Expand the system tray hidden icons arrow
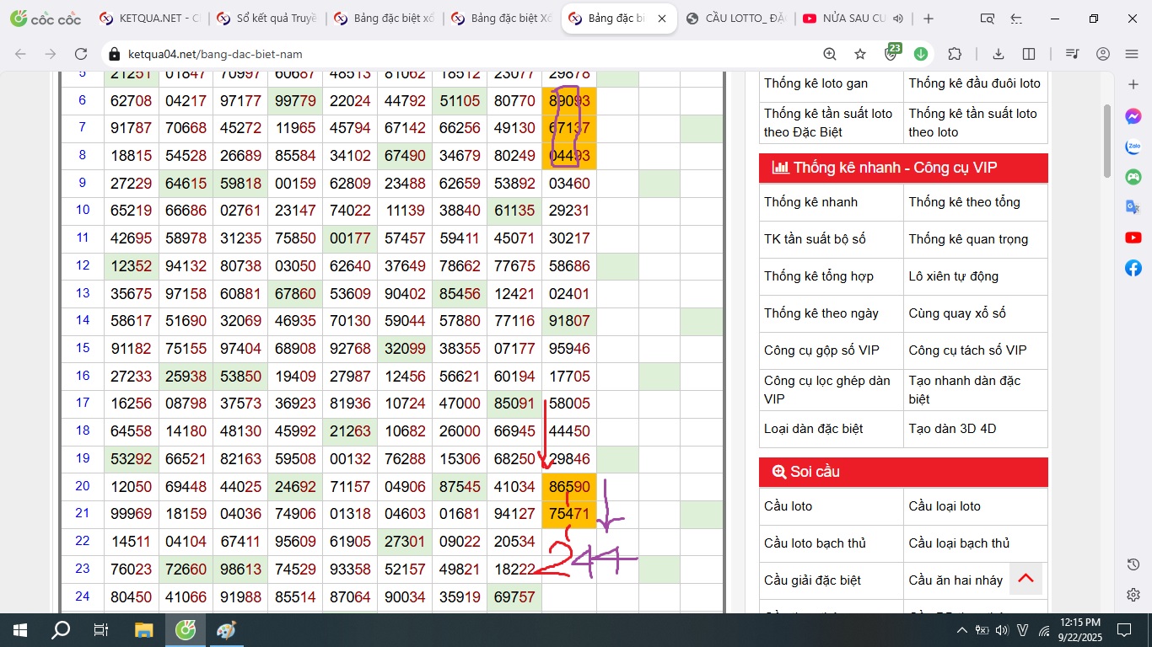The height and width of the screenshot is (647, 1152). coord(962,630)
